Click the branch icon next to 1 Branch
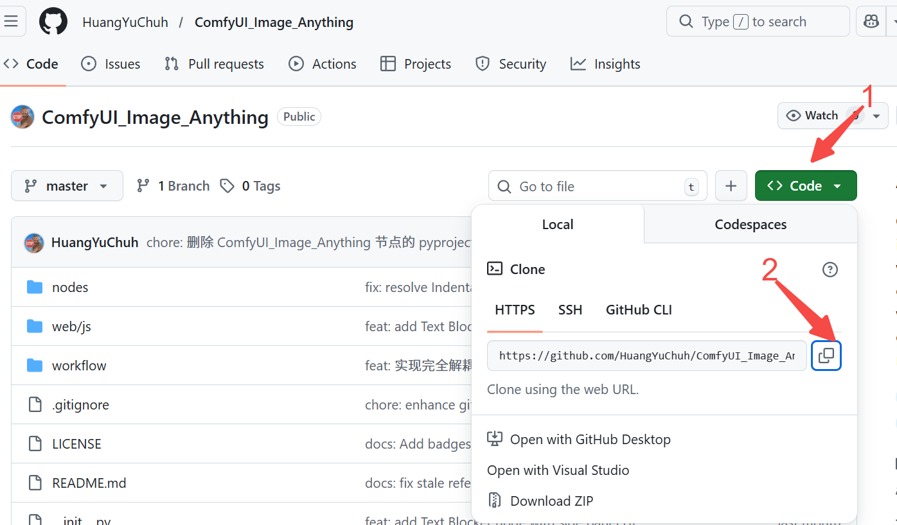Image resolution: width=897 pixels, height=525 pixels. coord(143,186)
